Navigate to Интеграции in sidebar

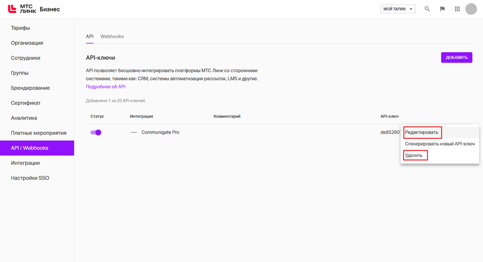click(25, 163)
